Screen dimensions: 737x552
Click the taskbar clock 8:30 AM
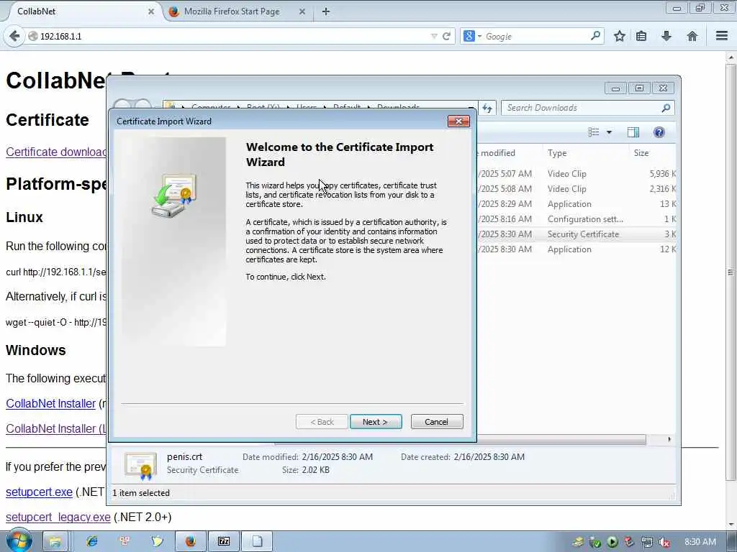[700, 542]
